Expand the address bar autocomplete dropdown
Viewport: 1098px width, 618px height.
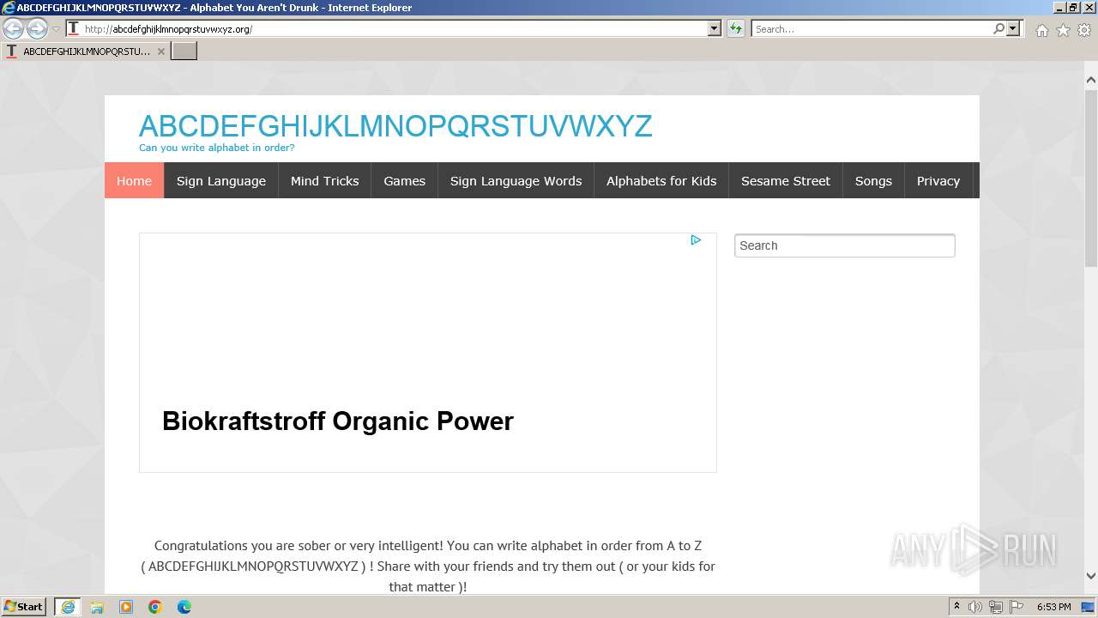click(715, 28)
